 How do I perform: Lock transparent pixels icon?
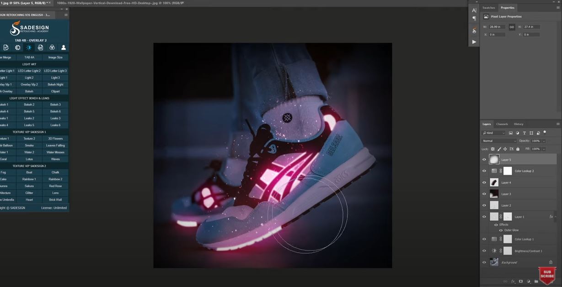492,149
